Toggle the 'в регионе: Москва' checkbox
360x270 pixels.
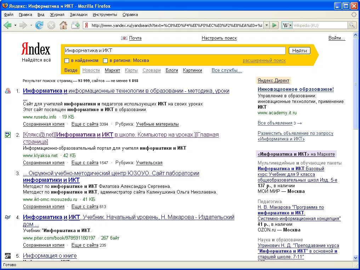coord(105,61)
